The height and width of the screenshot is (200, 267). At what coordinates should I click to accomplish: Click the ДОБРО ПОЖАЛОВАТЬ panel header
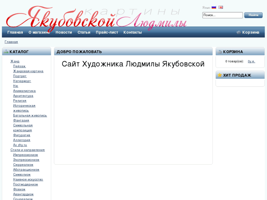pyautogui.click(x=133, y=52)
